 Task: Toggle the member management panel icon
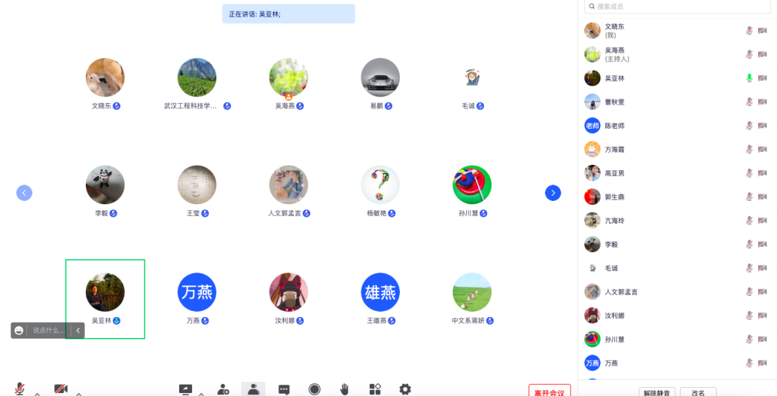tap(253, 389)
